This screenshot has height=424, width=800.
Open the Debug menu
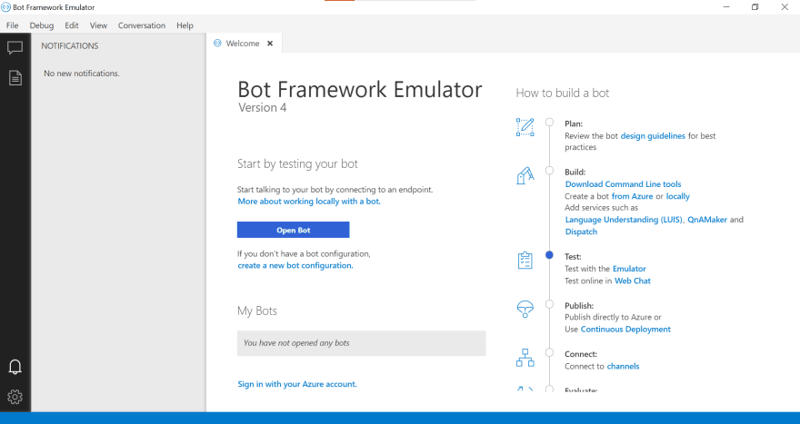pos(41,25)
